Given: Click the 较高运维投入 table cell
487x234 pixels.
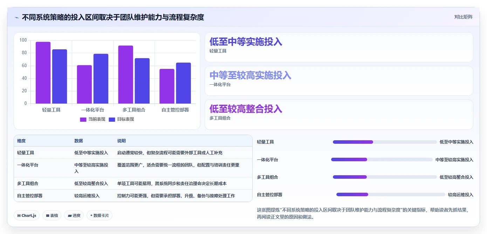Looking at the screenshot, I should tap(87, 196).
